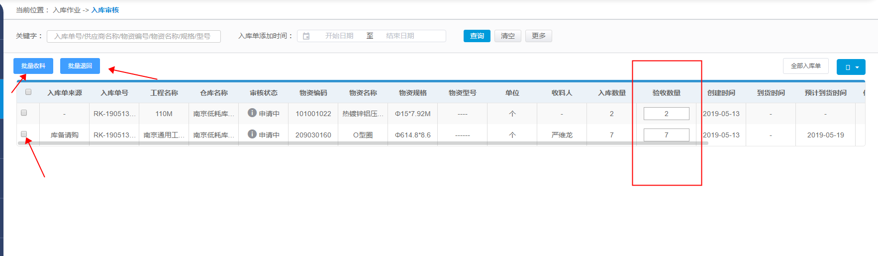Click the 入库审核 breadcrumb link
The image size is (878, 256).
(x=105, y=10)
